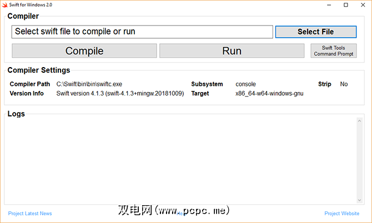
Task: Click inside the Logs output area
Action: pyautogui.click(x=180, y=160)
